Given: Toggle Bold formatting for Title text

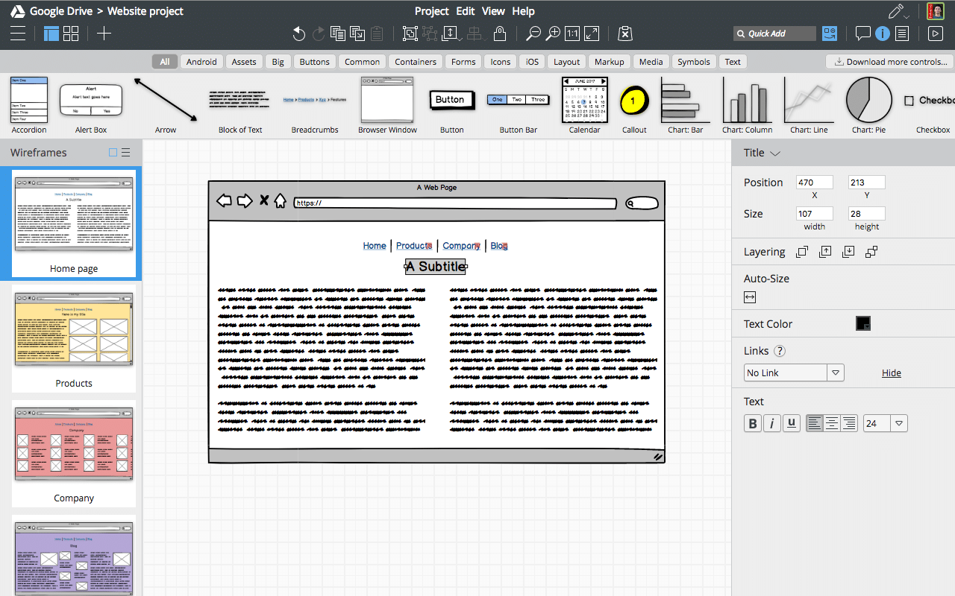Looking at the screenshot, I should tap(752, 422).
